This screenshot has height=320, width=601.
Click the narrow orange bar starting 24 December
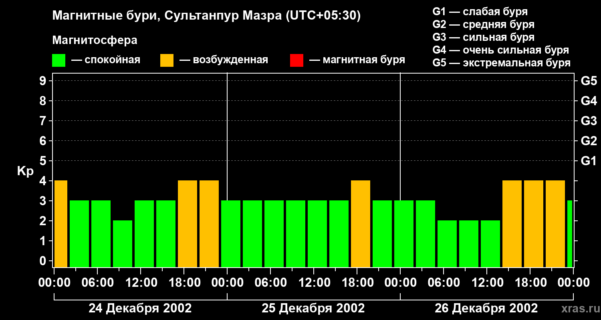tap(61, 224)
